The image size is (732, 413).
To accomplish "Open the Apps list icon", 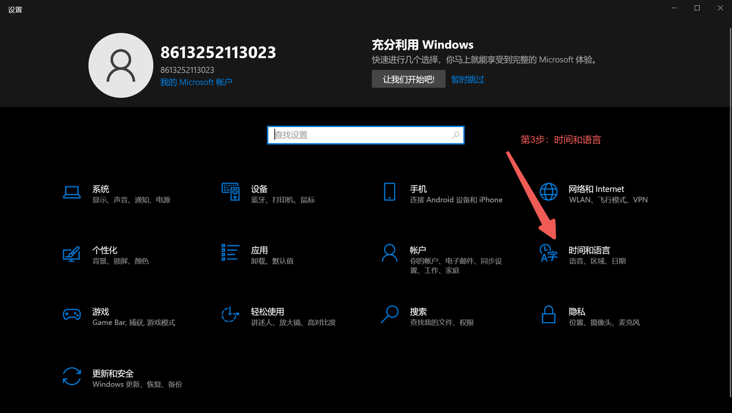I will click(x=230, y=252).
